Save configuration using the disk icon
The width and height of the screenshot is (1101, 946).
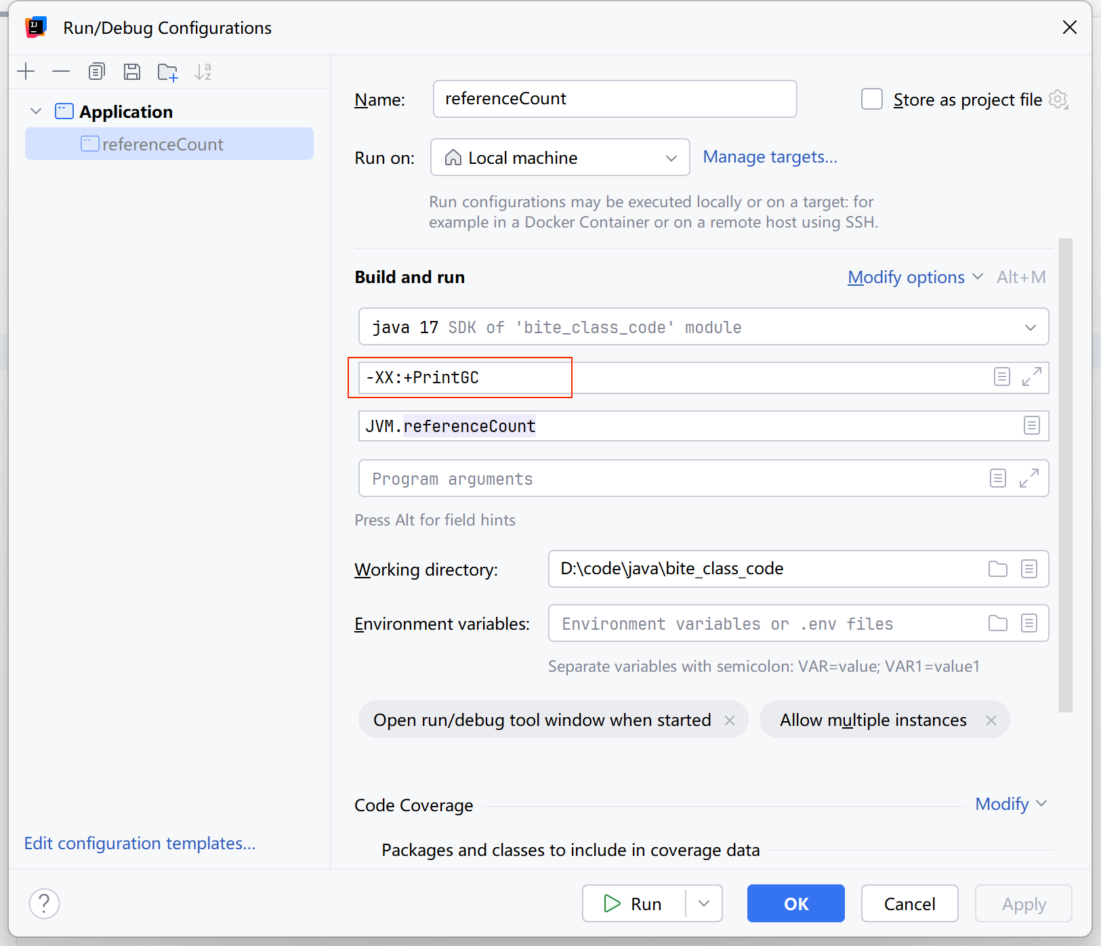132,71
